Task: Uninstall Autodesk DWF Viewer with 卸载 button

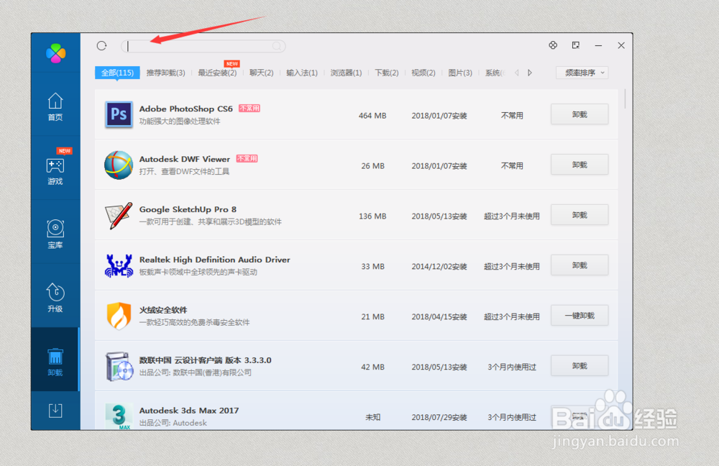Action: (x=580, y=165)
